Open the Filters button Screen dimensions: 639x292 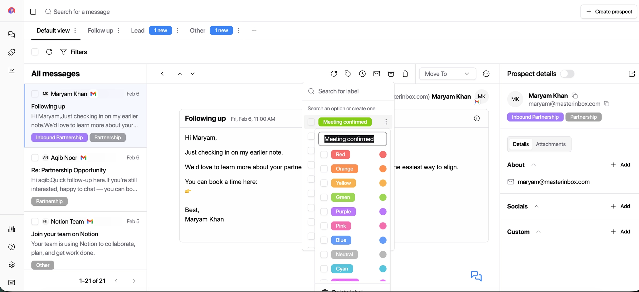[x=74, y=52]
